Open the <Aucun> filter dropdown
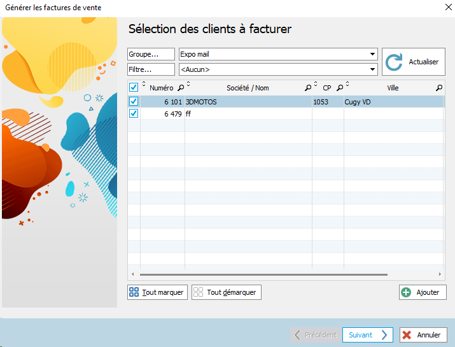This screenshot has width=455, height=347. 372,69
